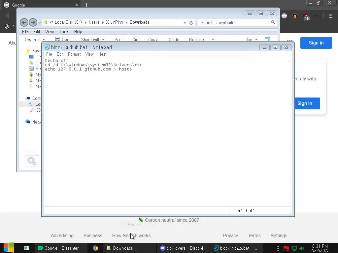Select CD drive in Explorer navigation pane

[x=36, y=110]
